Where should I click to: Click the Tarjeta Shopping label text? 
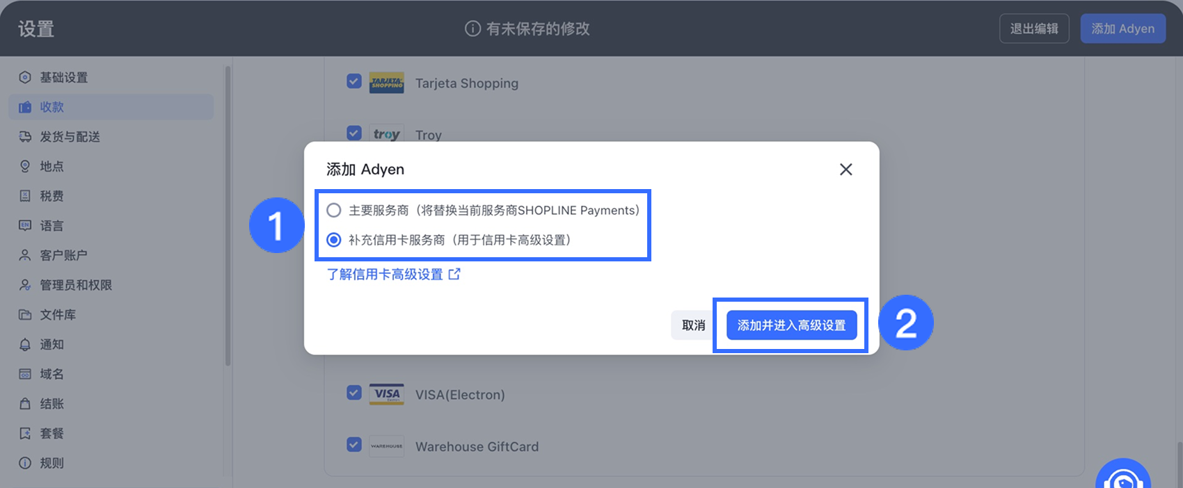click(467, 83)
